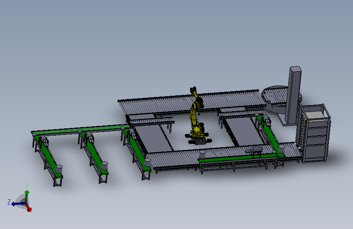Select the small stand holding a part near the robot
353x229 pixels.
point(255,152)
